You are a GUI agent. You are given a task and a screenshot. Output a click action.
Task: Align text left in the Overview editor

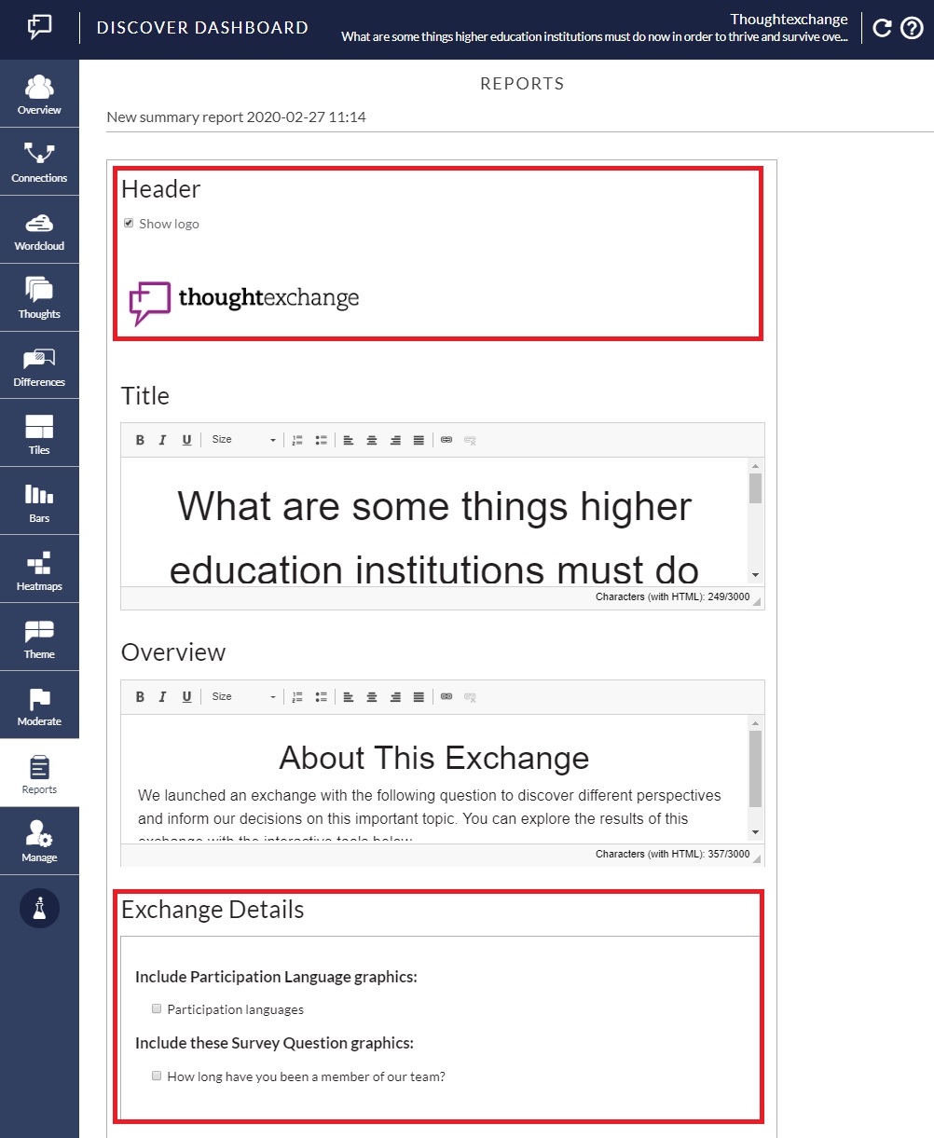[x=349, y=697]
